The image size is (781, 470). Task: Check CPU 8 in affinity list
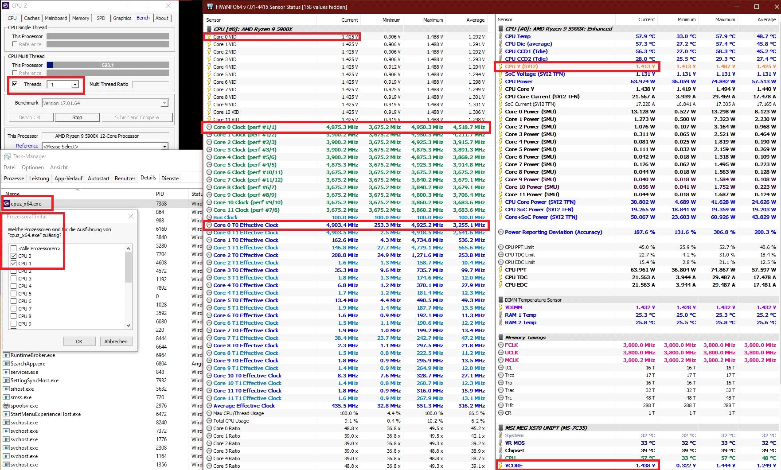14,316
